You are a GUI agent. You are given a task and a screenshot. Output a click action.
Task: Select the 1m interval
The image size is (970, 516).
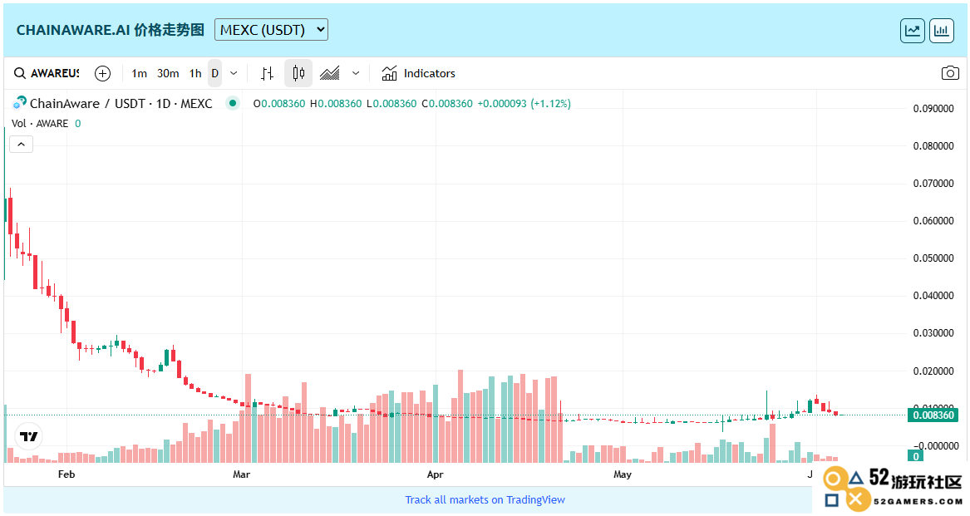139,74
